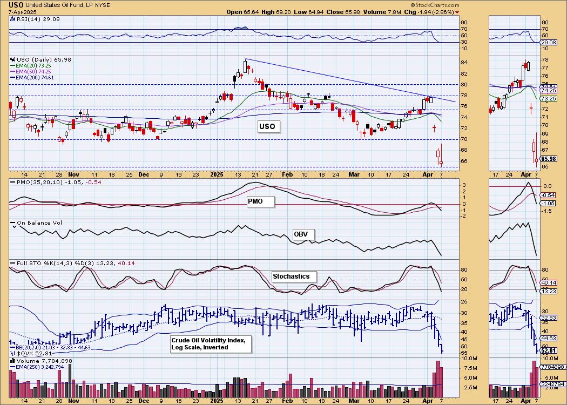Click the candlestick icon before USO (Daily)
Viewport: 567px width, 405px height.
[x=12, y=59]
